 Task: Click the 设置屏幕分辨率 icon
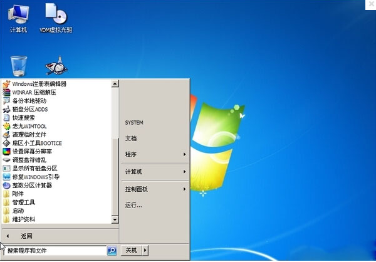[x=6, y=152]
